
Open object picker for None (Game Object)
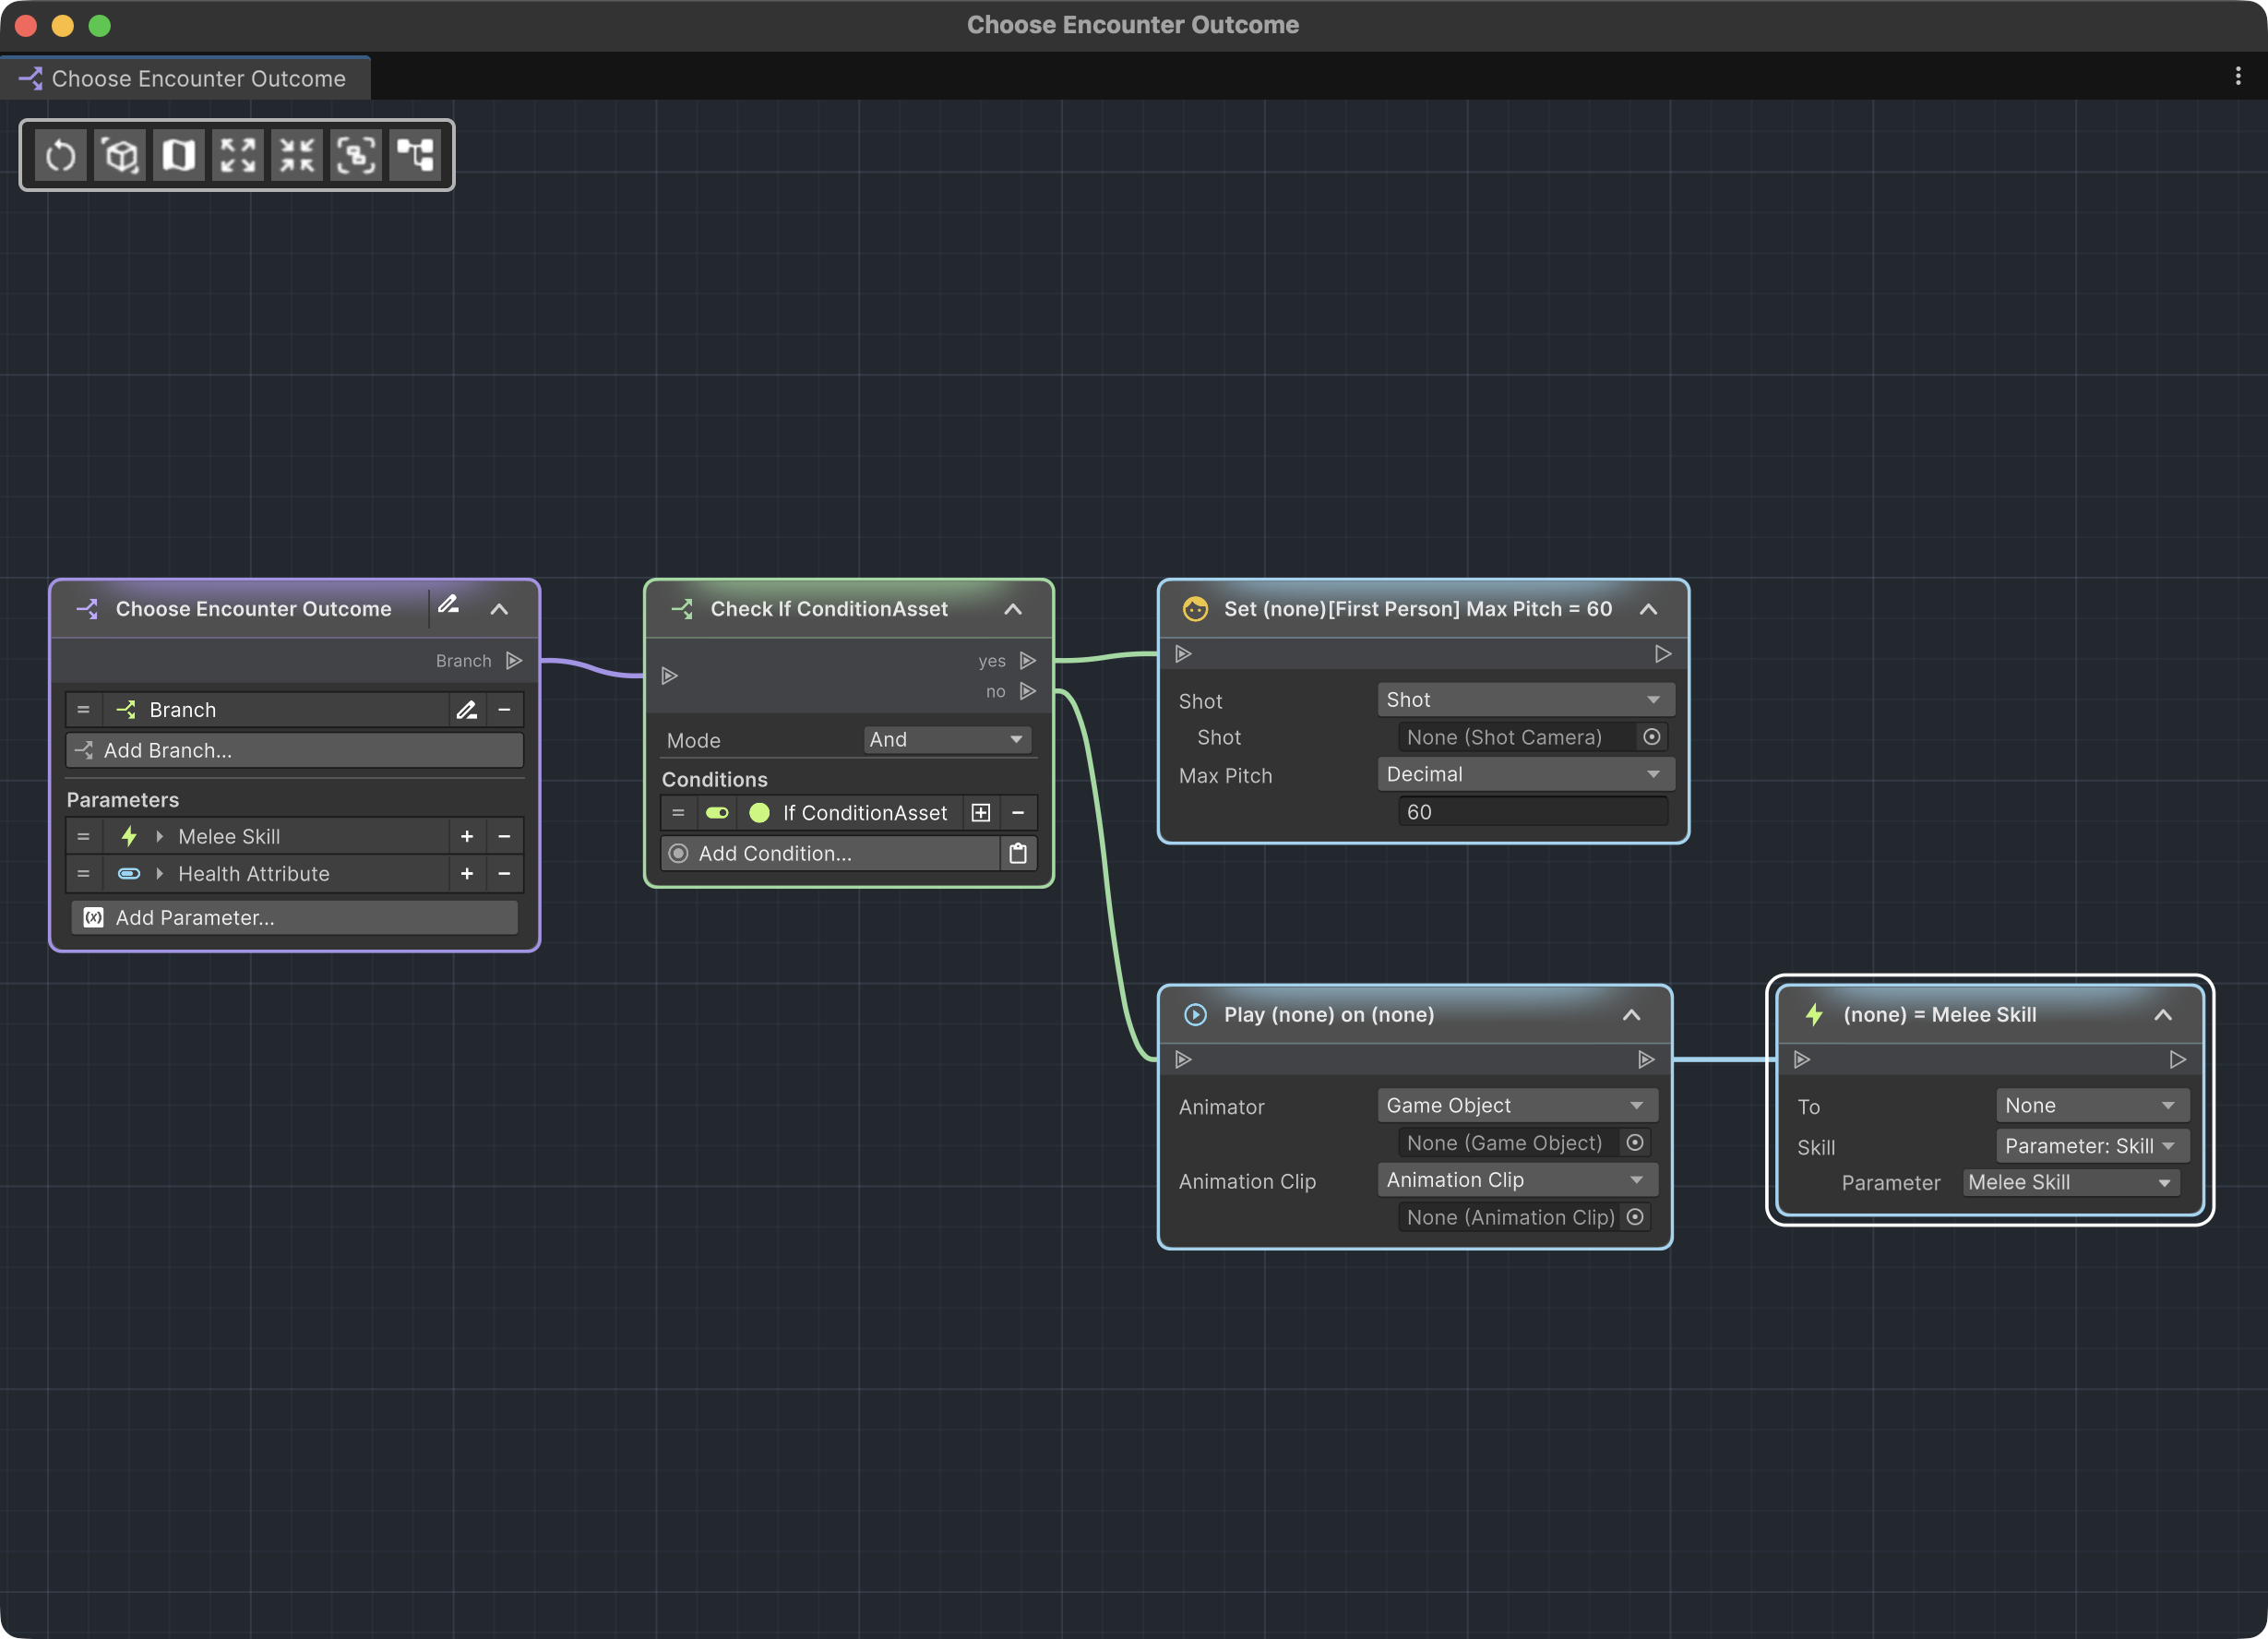coord(1635,1143)
